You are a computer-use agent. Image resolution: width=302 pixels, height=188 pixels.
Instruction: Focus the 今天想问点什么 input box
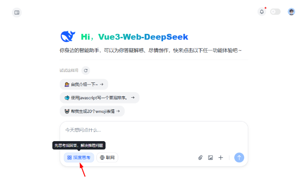coord(154,135)
